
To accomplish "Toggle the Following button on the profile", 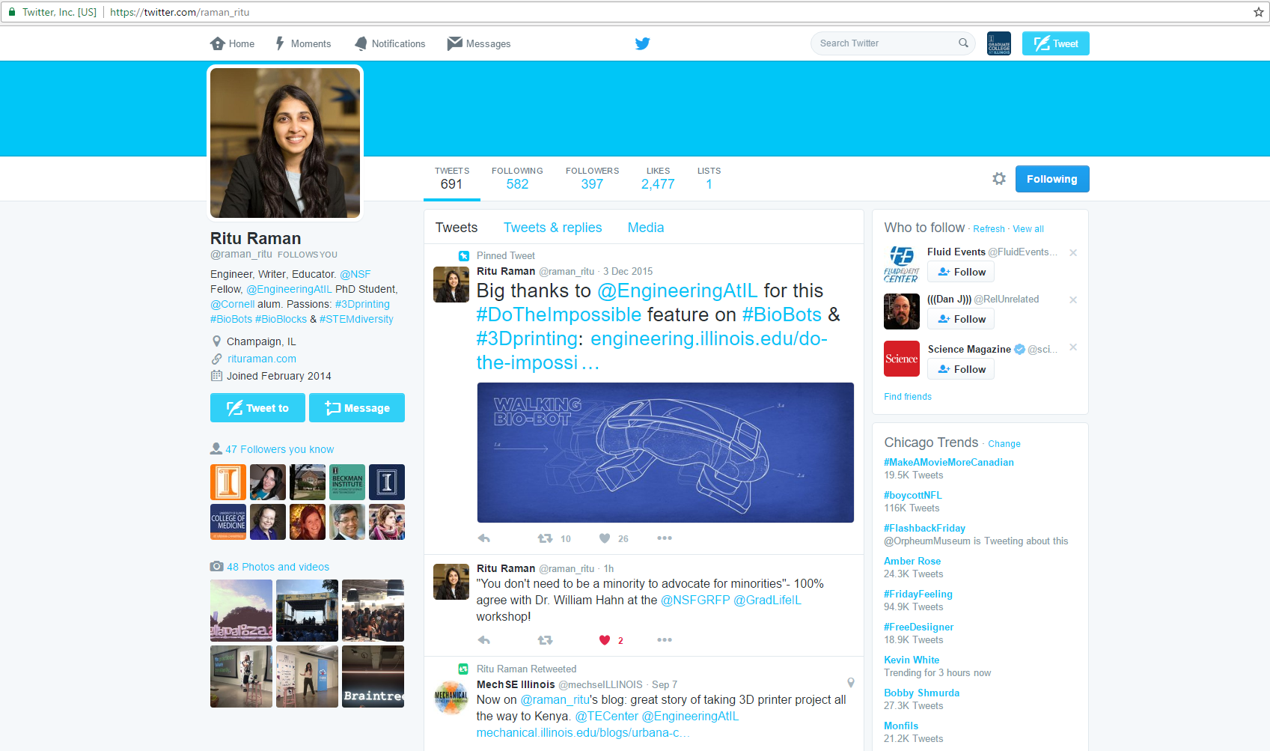I will pos(1052,179).
